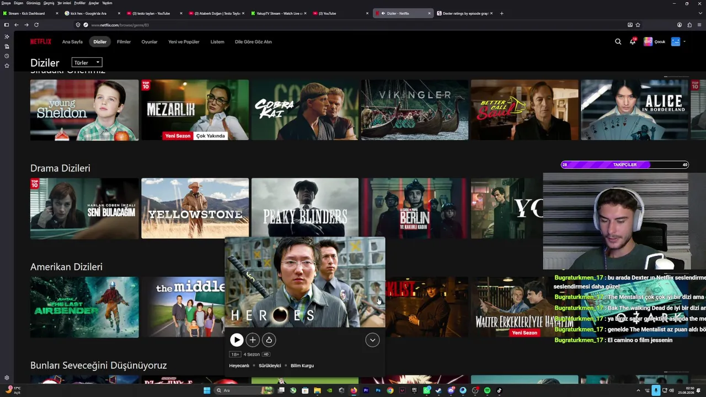Image resolution: width=706 pixels, height=397 pixels.
Task: Open Listem page
Action: 217,42
